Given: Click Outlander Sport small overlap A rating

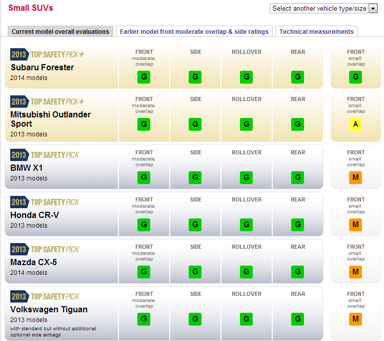Looking at the screenshot, I should click(x=356, y=124).
